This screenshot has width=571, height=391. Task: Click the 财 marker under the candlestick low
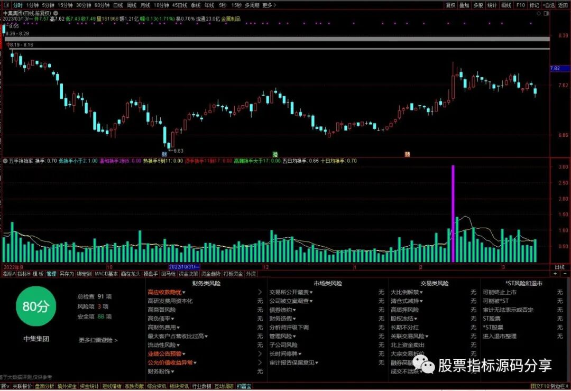point(164,154)
